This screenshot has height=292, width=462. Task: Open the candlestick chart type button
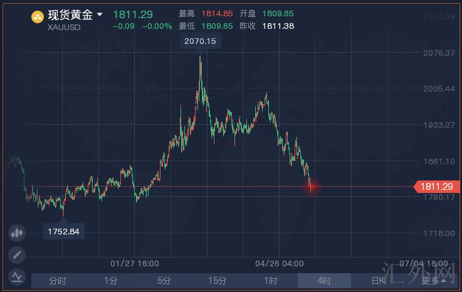(x=16, y=233)
